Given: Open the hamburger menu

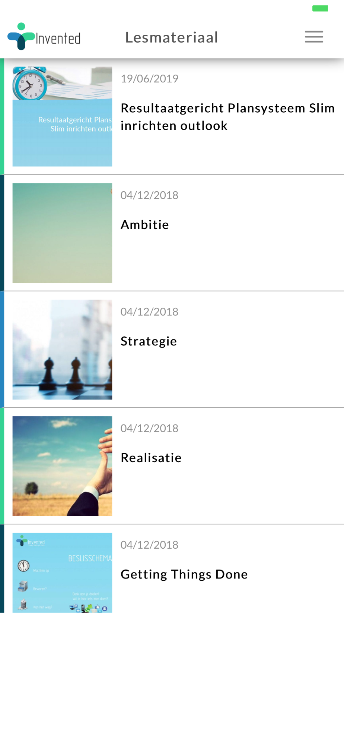Looking at the screenshot, I should [314, 37].
